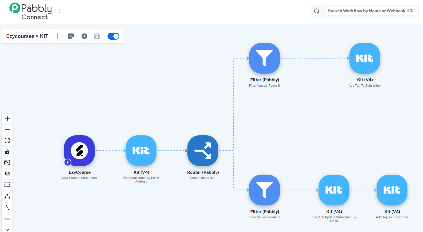Click 'Insert Or Update Subscriber By Email' text
This screenshot has height=232, width=423.
coord(334,219)
